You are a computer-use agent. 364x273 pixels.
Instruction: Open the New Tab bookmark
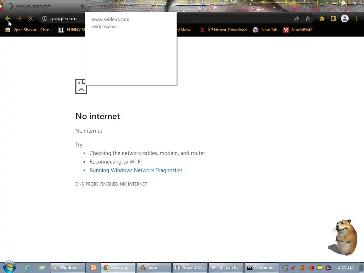point(265,30)
